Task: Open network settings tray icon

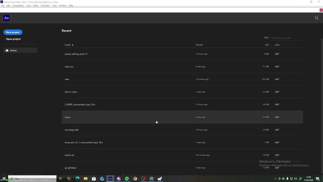Action: pyautogui.click(x=291, y=179)
